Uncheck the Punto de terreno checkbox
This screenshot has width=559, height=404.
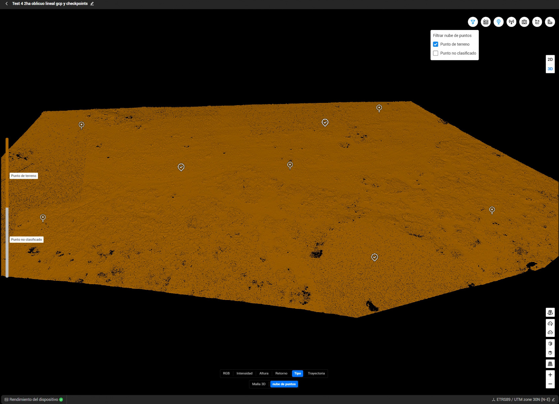pyautogui.click(x=436, y=44)
